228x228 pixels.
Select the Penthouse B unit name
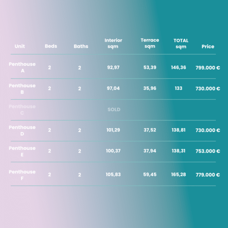pos(22,89)
